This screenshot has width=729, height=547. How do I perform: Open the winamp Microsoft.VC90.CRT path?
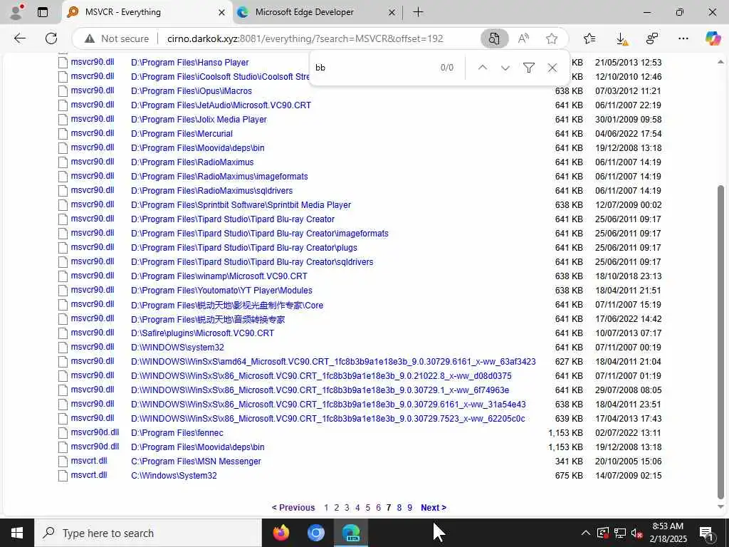tap(219, 276)
